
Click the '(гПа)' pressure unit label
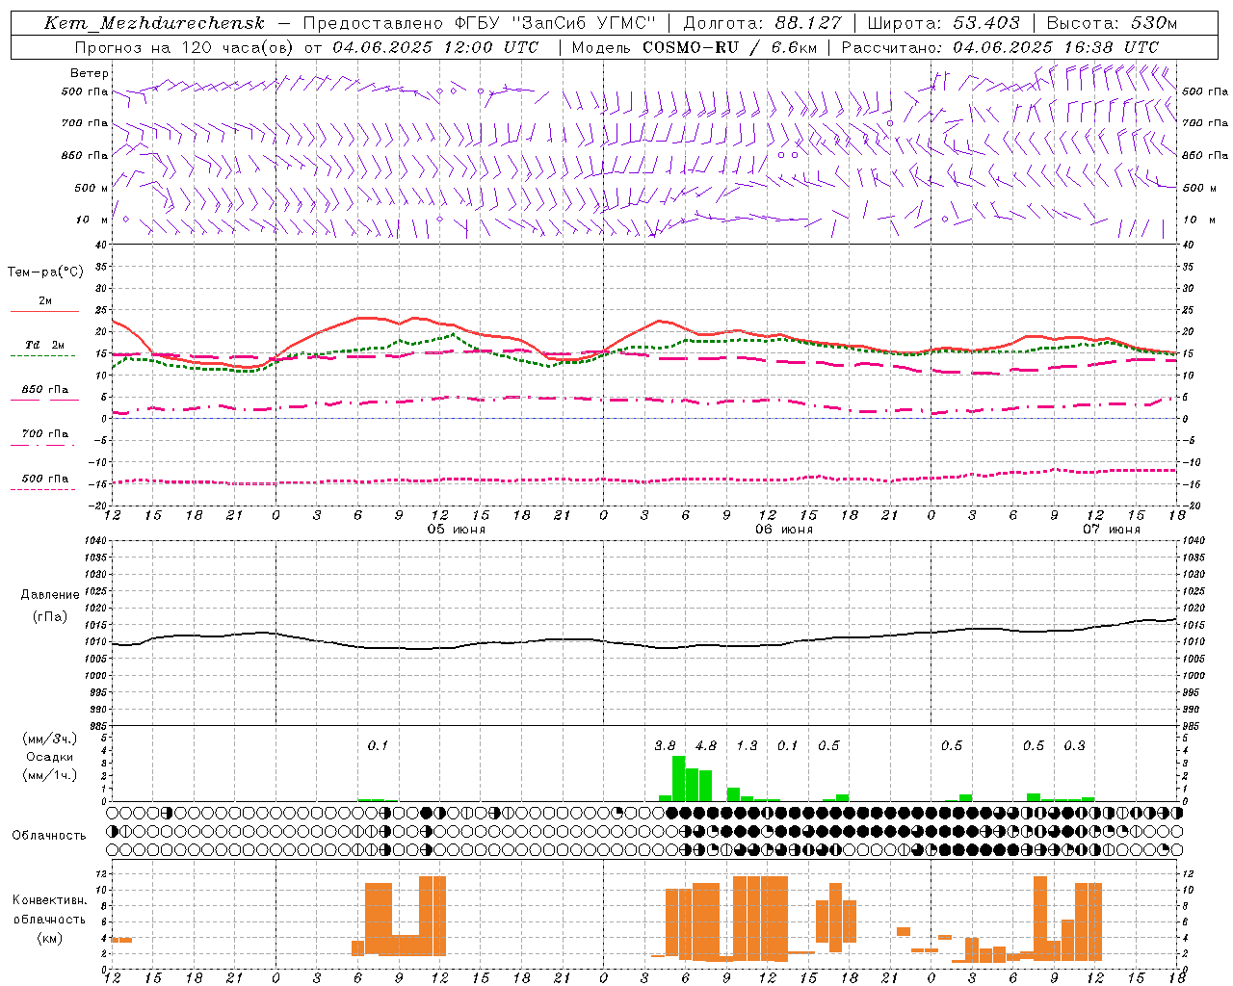pyautogui.click(x=50, y=617)
